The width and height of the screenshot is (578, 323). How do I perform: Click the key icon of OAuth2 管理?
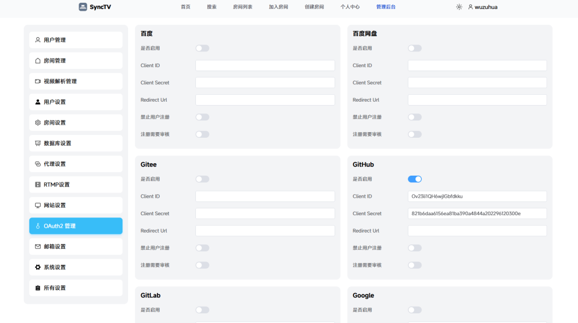[x=38, y=226]
